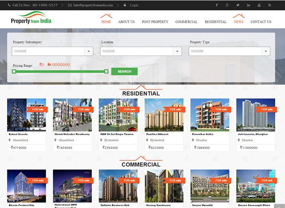285x208 pixels.
Task: Click the middle of the green pricing range bar
Action: [x=60, y=72]
